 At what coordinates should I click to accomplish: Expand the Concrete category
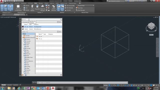[24, 41]
